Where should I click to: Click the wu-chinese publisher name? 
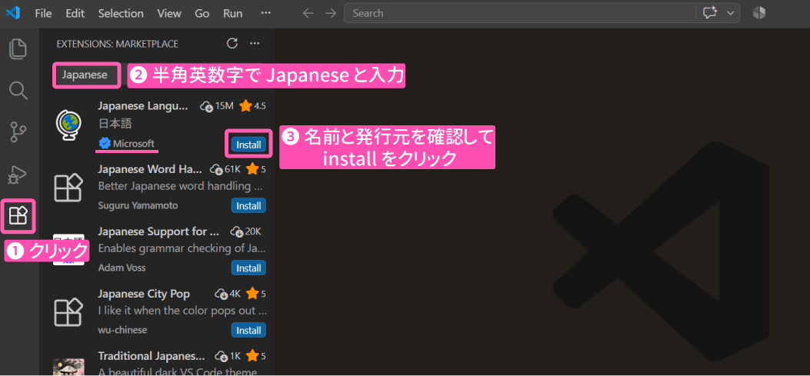[x=122, y=330]
